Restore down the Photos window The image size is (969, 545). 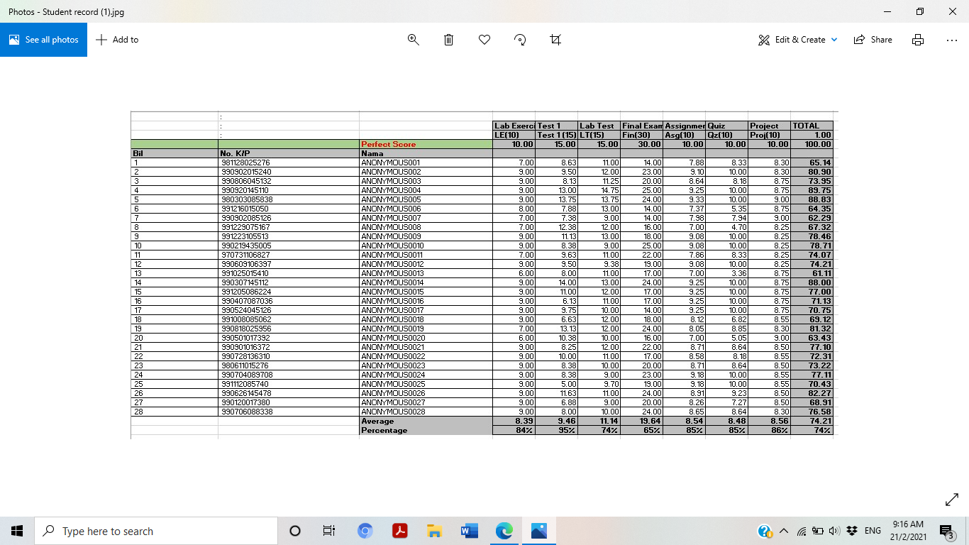(x=920, y=11)
